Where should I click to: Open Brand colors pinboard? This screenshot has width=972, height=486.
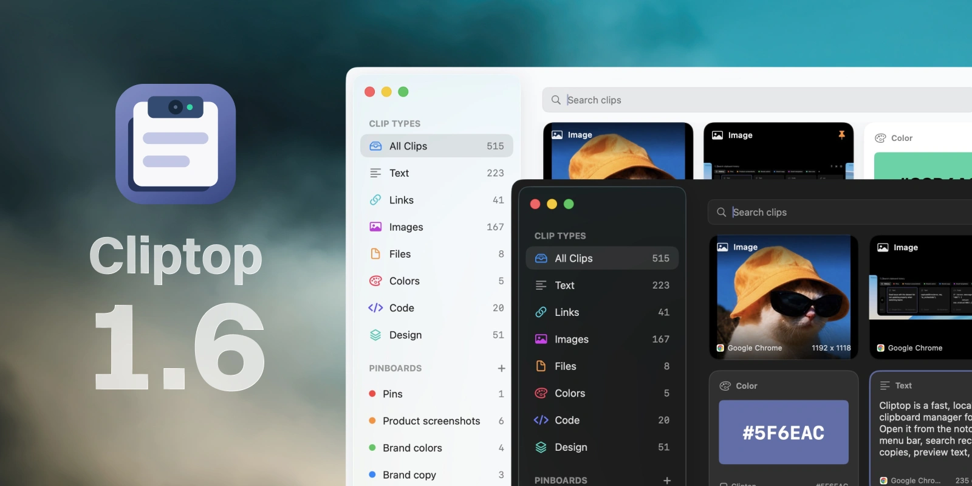point(437,448)
